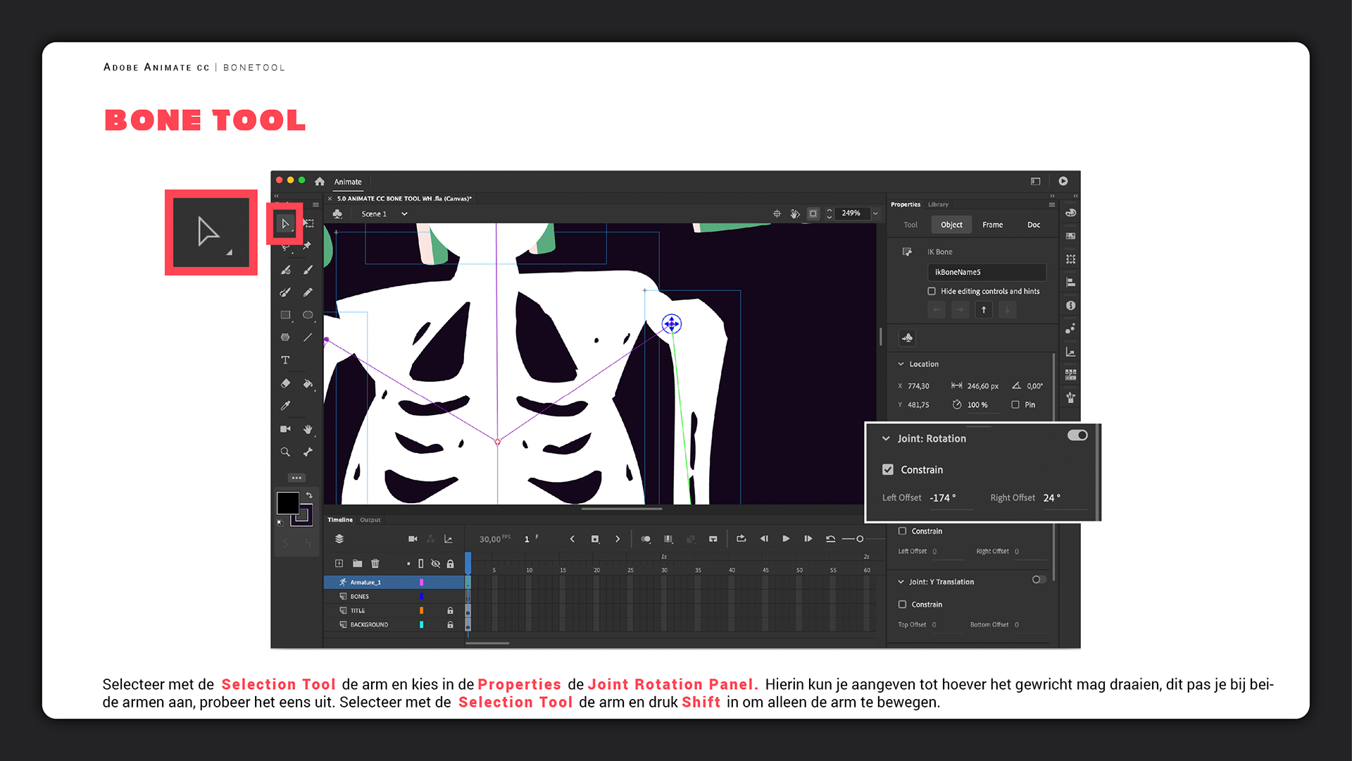Toggle the Joint: Rotation switch
Image resolution: width=1352 pixels, height=761 pixels.
click(x=1077, y=435)
